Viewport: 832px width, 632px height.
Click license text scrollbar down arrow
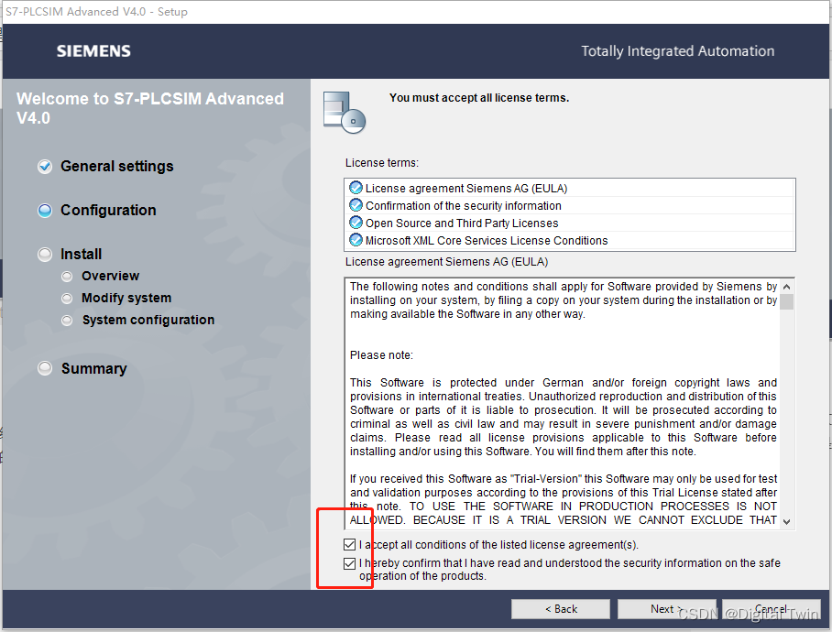(787, 522)
